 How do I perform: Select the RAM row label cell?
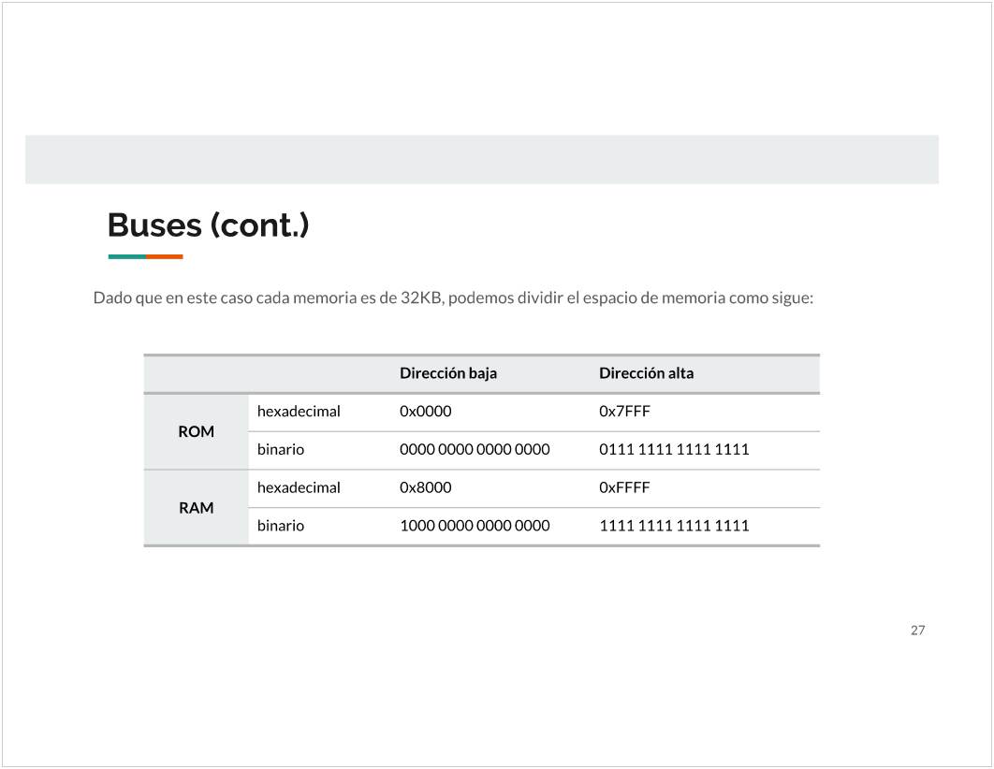[197, 508]
